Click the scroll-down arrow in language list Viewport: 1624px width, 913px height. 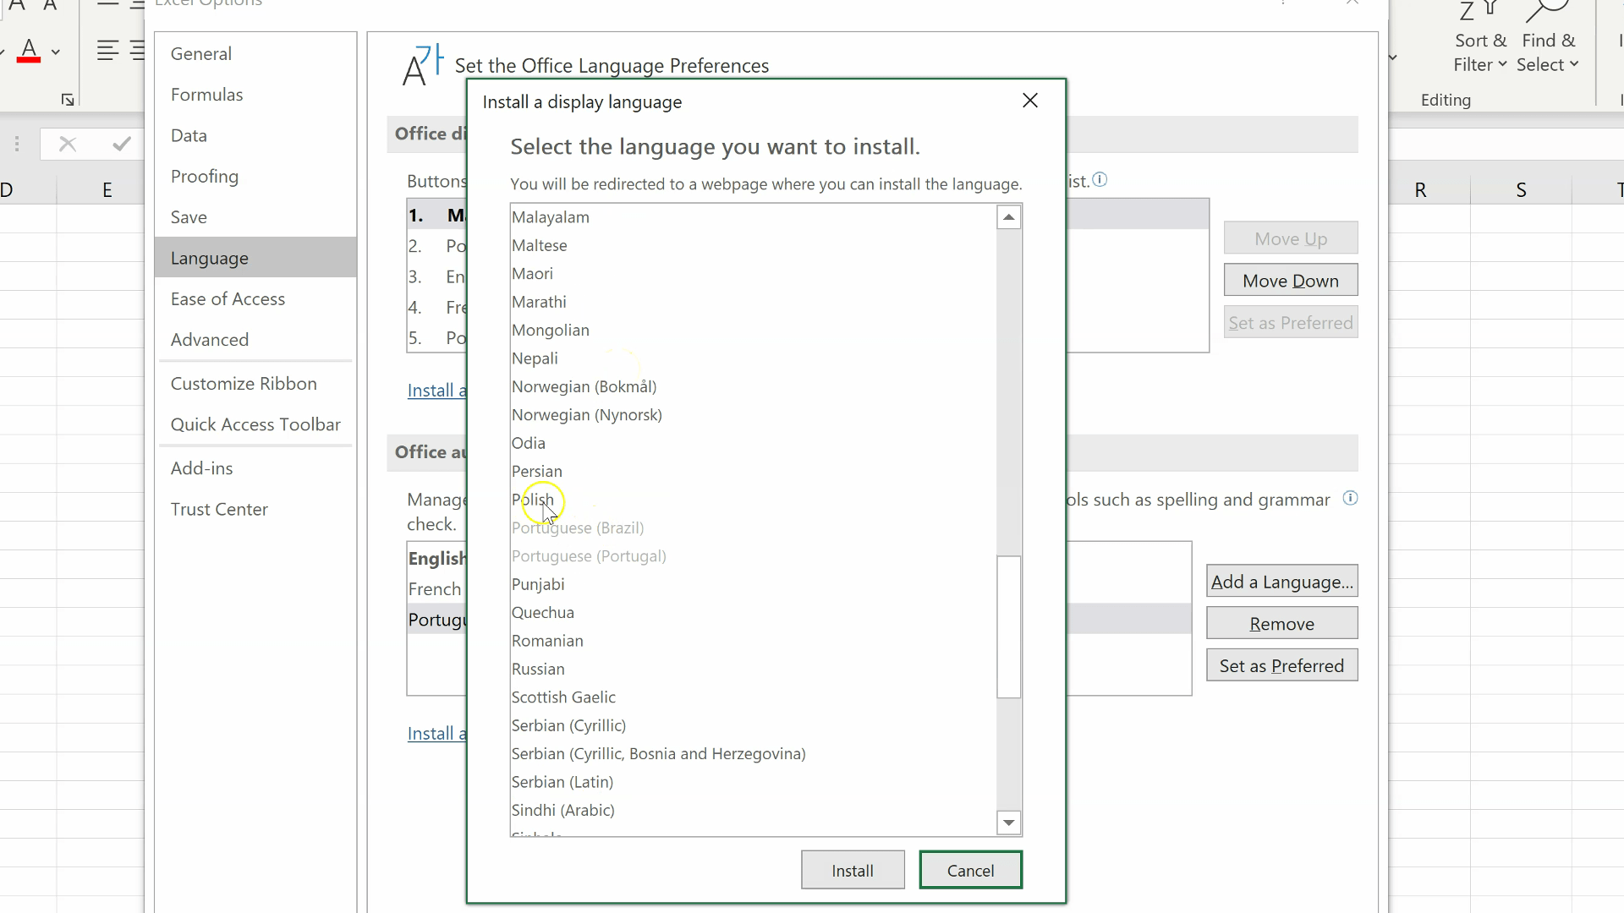(x=1008, y=822)
